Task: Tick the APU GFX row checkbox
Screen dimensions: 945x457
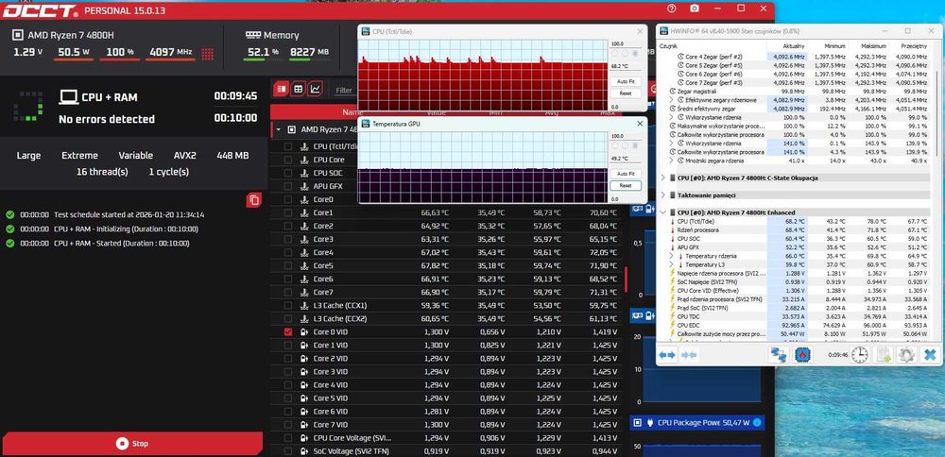Action: click(287, 186)
